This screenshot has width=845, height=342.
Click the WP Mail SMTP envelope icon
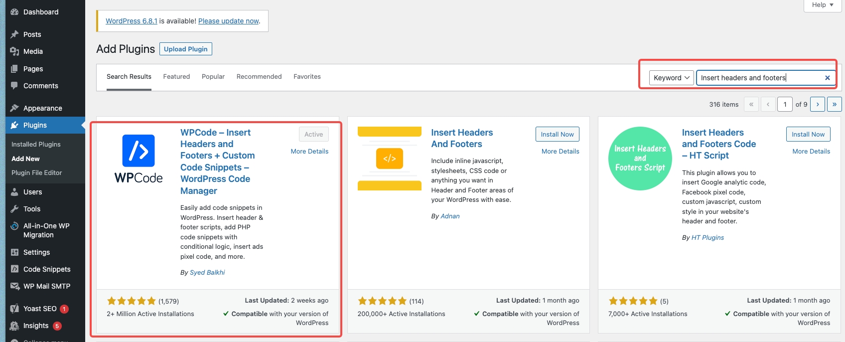point(14,286)
